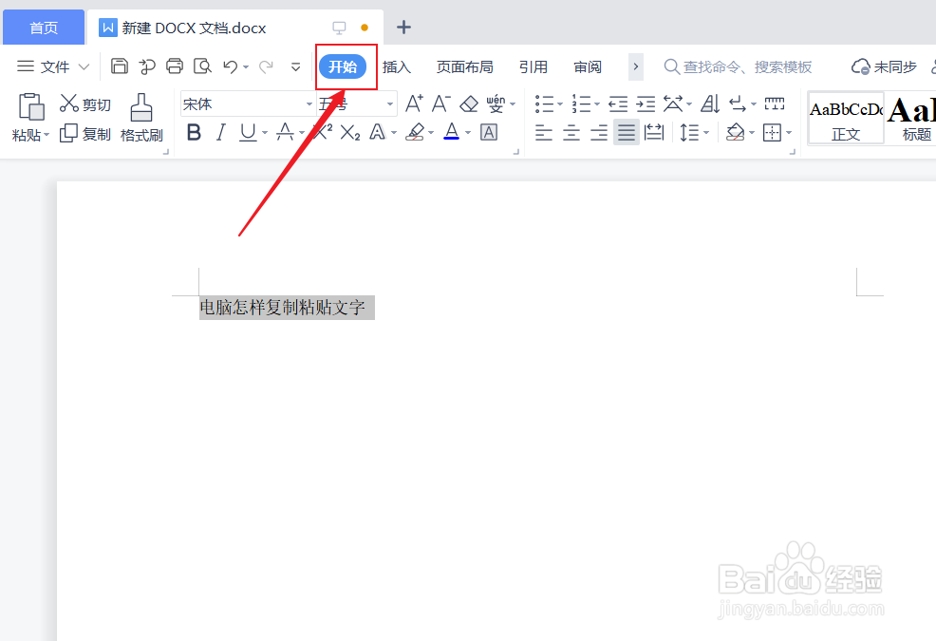Open the 插入 ribbon tab

[397, 66]
